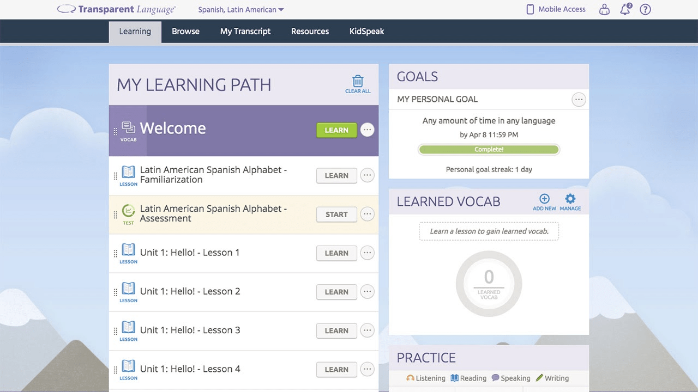Screen dimensions: 698x392
Task: Click the Complete! goal progress bar
Action: (x=489, y=149)
